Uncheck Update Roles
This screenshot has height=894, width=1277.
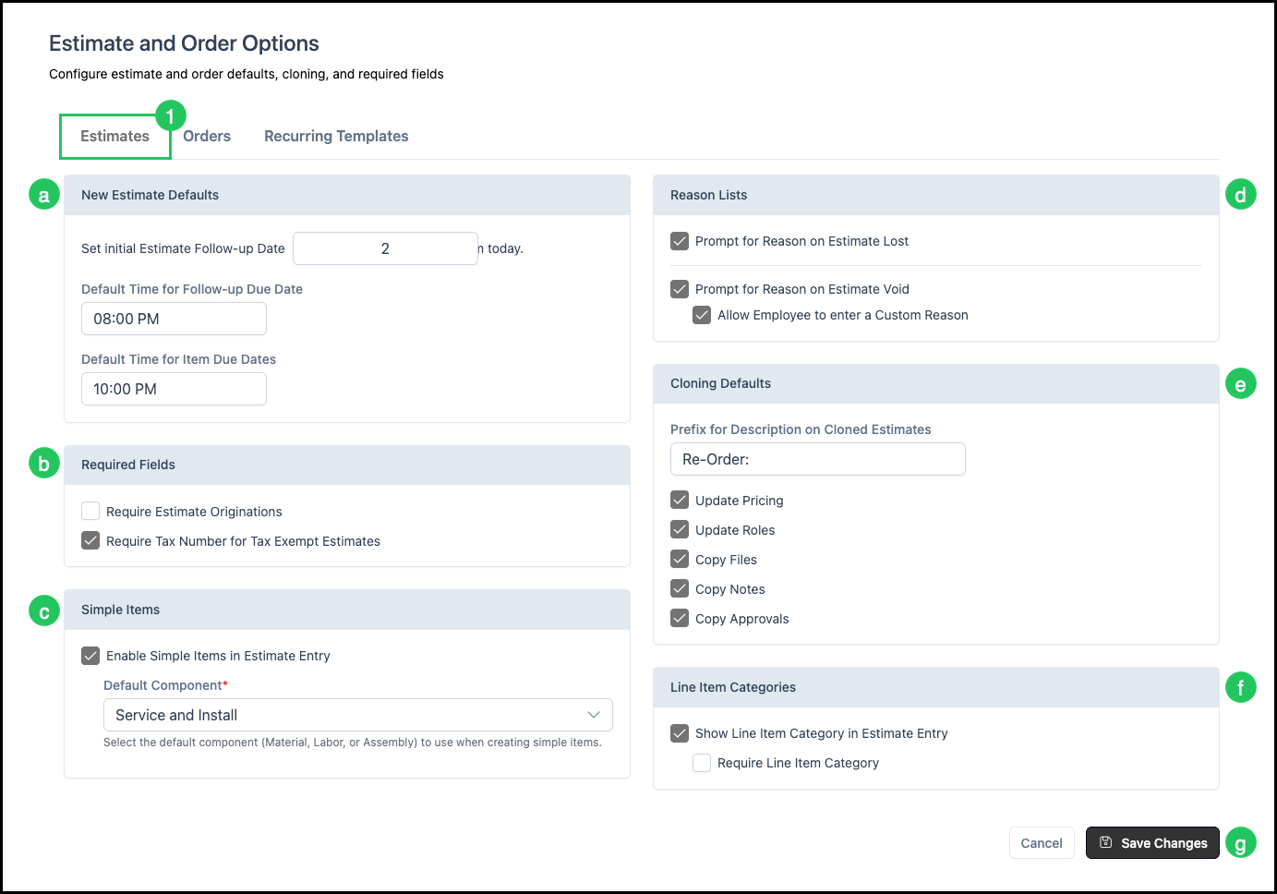point(680,529)
